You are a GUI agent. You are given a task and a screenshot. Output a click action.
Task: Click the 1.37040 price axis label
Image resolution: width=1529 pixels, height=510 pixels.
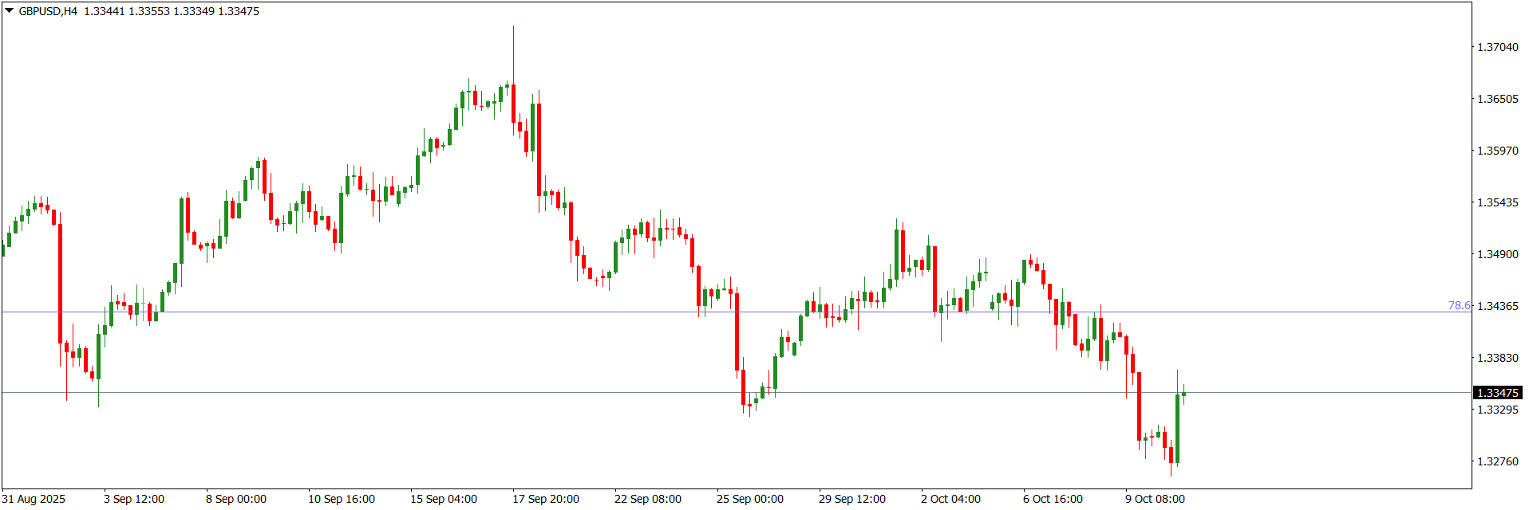(x=1497, y=47)
